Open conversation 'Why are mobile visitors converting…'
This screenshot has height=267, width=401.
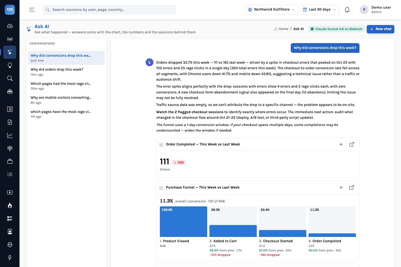66,100
